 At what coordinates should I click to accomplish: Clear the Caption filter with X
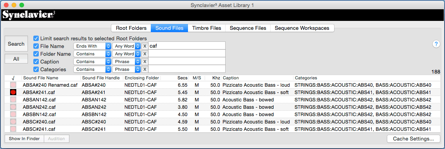coord(145,62)
